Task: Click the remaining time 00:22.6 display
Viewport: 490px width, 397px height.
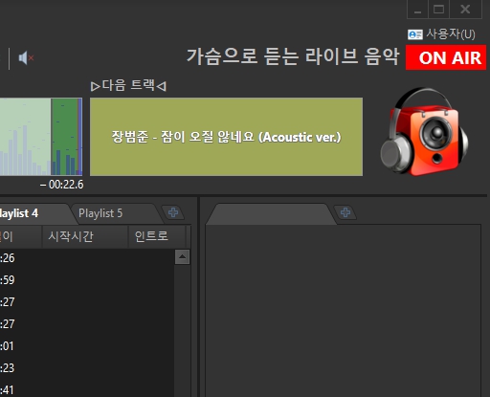Action: [62, 185]
